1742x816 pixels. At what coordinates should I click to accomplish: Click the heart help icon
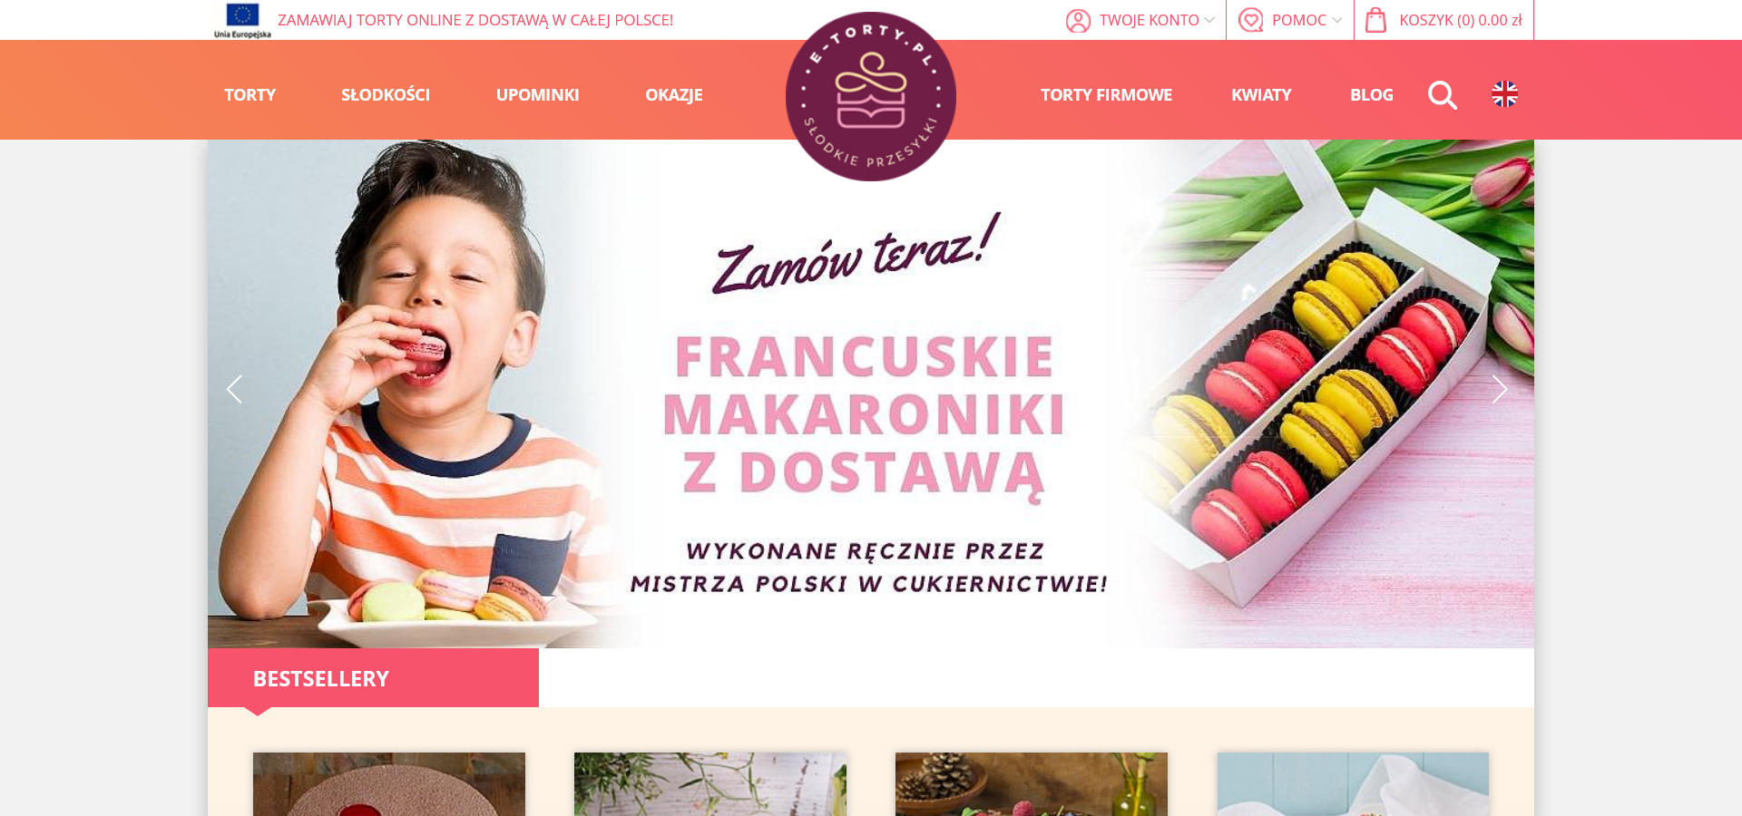click(x=1251, y=20)
